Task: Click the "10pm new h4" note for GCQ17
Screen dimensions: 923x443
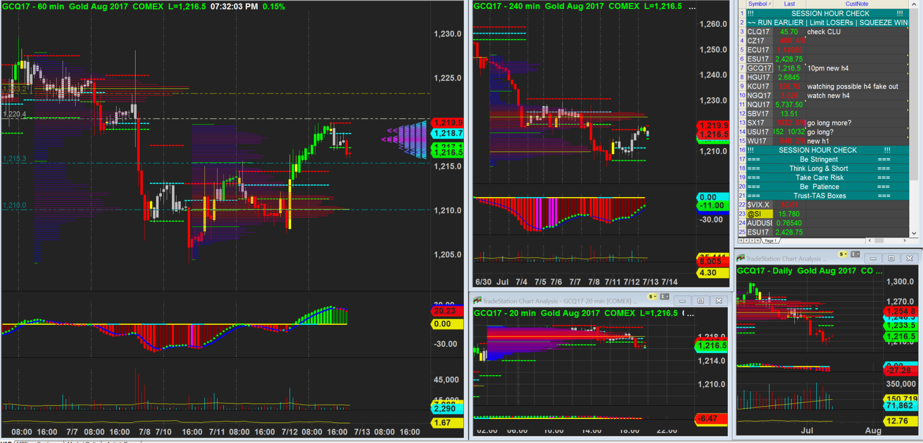Action: point(828,68)
